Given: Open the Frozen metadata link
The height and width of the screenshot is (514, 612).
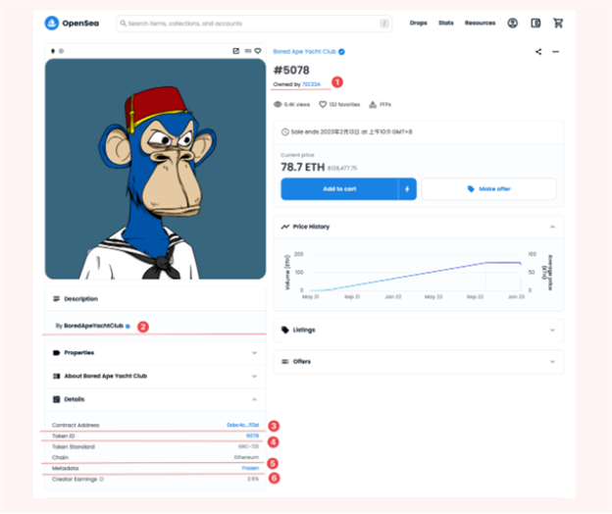Looking at the screenshot, I should (250, 468).
